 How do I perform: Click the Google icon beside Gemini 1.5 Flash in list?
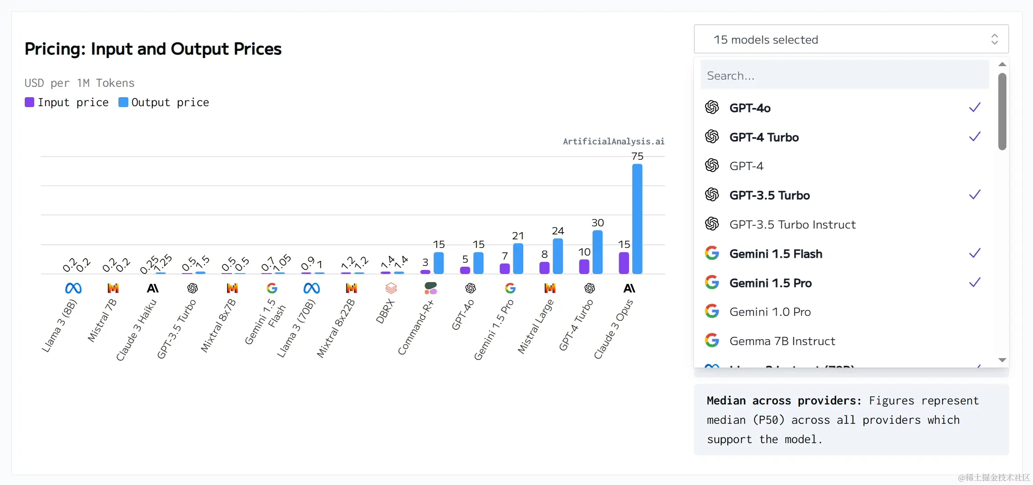[712, 253]
